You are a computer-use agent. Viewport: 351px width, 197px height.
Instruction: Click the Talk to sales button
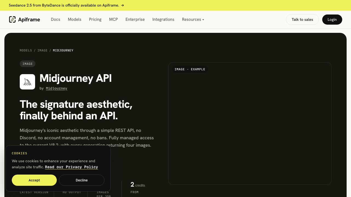pos(302,19)
